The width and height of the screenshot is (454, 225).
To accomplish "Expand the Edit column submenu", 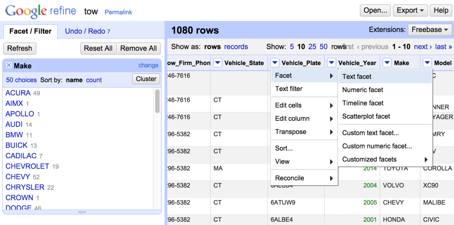I will (304, 119).
